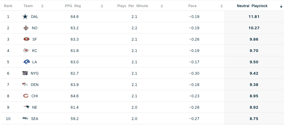Select the Neutral Playclock header label
The width and height of the screenshot is (284, 125).
click(x=252, y=6)
